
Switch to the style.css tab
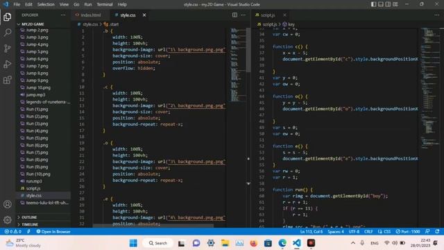[128, 15]
